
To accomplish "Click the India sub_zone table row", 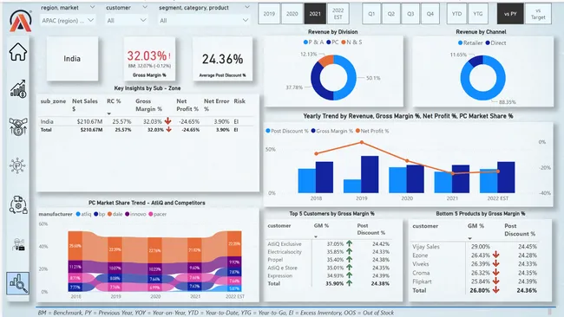I will [148, 122].
